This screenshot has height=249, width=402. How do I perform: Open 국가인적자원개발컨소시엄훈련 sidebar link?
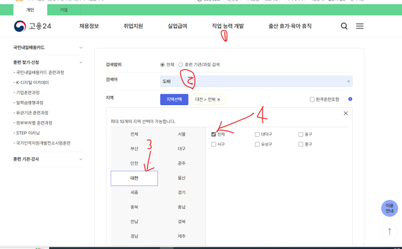click(42, 143)
